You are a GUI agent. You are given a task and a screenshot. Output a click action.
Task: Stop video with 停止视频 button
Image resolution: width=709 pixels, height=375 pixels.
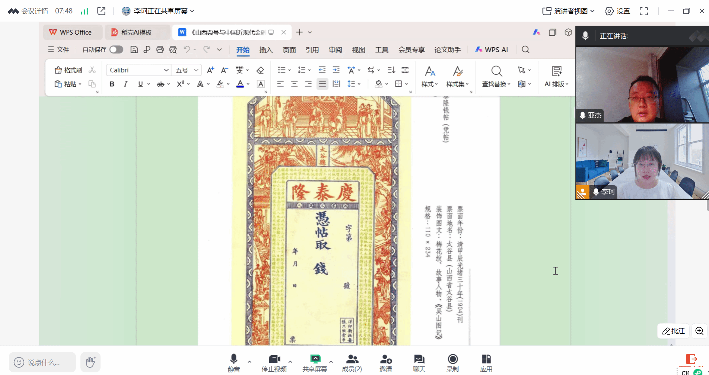coord(274,363)
